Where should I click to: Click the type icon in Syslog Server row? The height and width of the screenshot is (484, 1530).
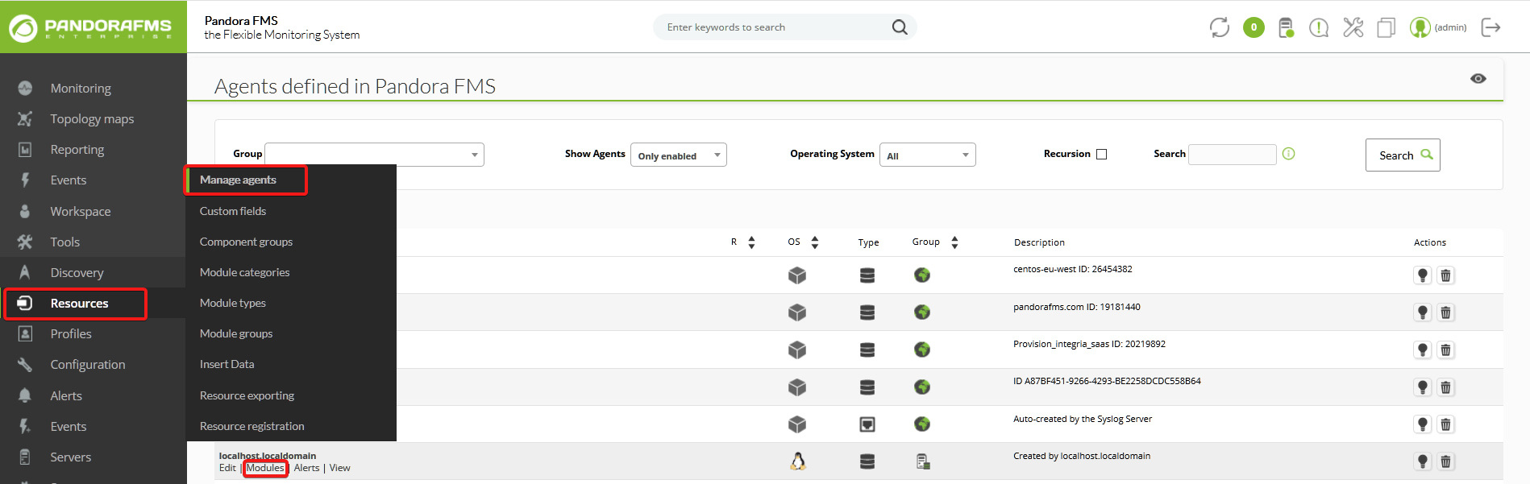(x=867, y=424)
